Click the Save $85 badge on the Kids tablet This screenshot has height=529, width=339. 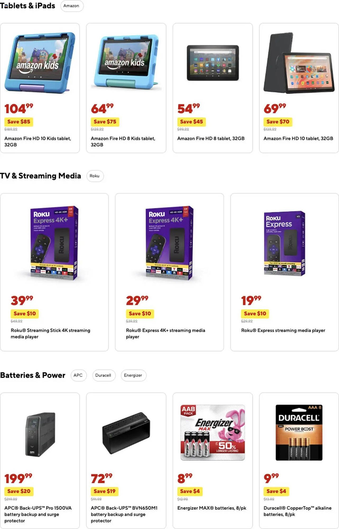(19, 122)
